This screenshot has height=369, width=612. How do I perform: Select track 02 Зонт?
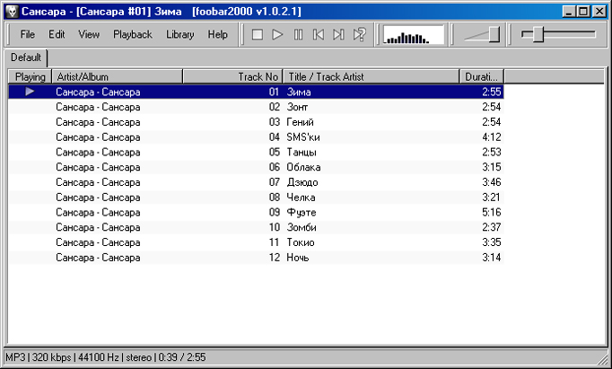256,107
